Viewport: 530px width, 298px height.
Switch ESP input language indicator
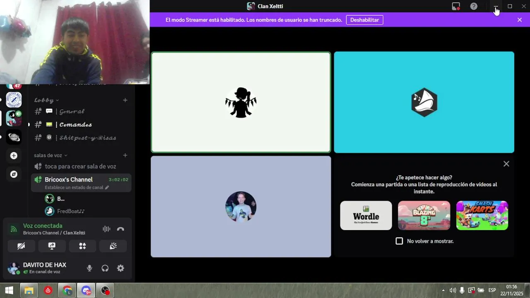coord(492,290)
